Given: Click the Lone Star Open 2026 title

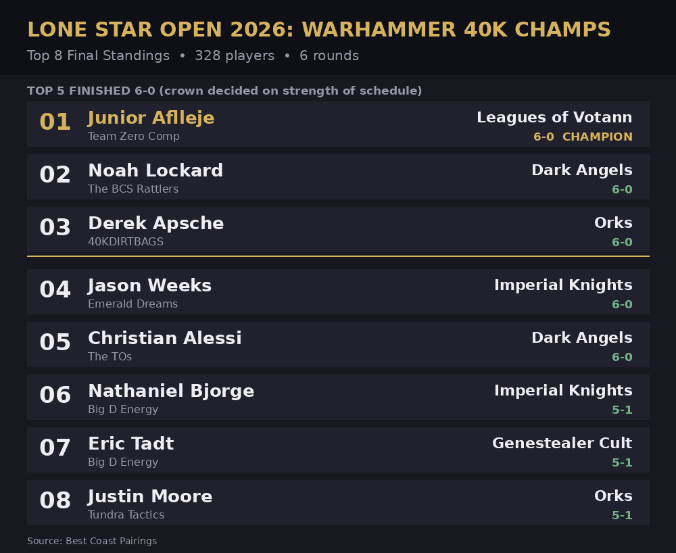Looking at the screenshot, I should tap(319, 30).
